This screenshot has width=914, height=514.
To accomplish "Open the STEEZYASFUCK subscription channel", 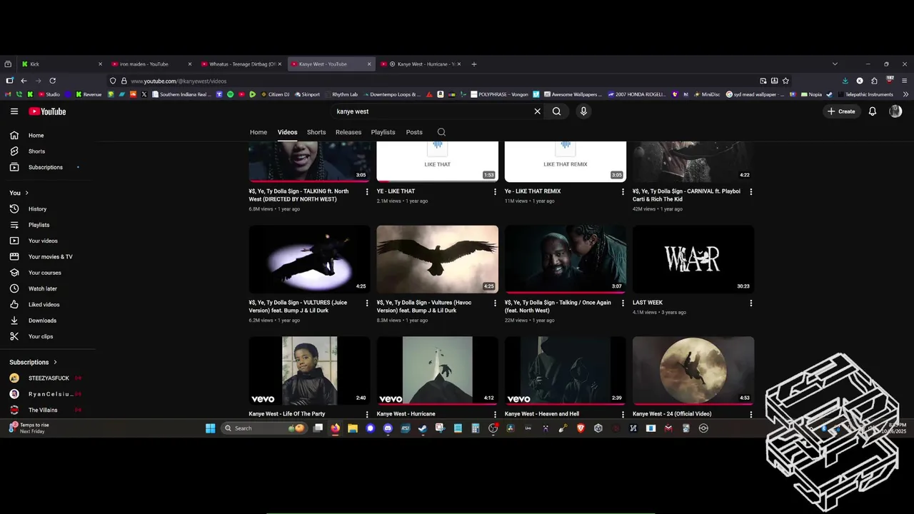I will click(x=47, y=378).
